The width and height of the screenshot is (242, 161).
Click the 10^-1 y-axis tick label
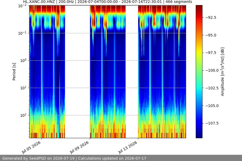(x=22, y=33)
